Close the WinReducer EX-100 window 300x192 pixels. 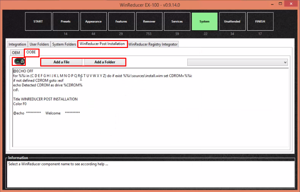click(291, 4)
